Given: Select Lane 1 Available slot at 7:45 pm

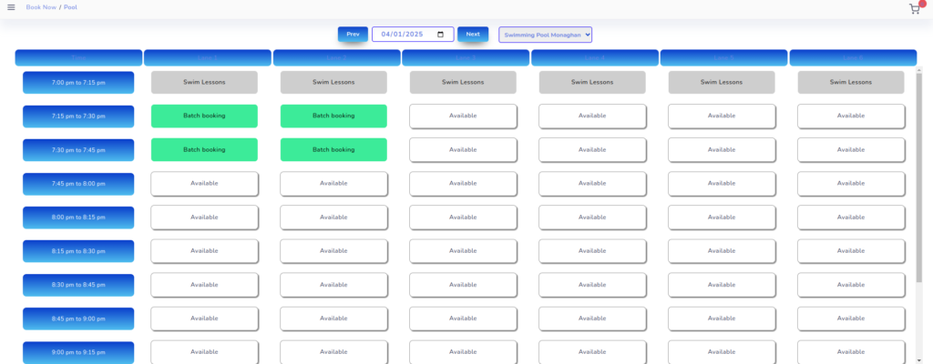Looking at the screenshot, I should (x=204, y=183).
